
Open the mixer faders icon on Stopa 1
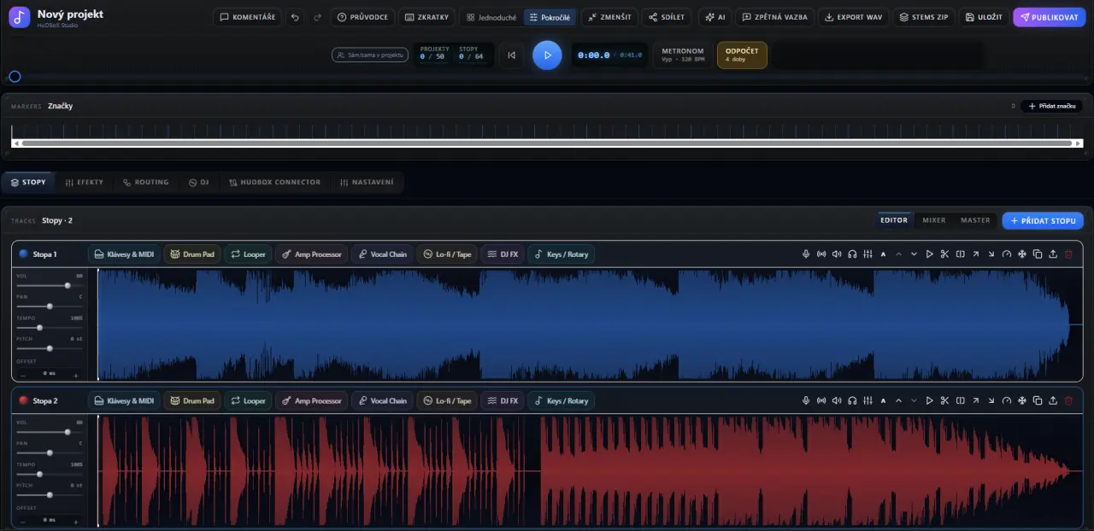pyautogui.click(x=868, y=254)
